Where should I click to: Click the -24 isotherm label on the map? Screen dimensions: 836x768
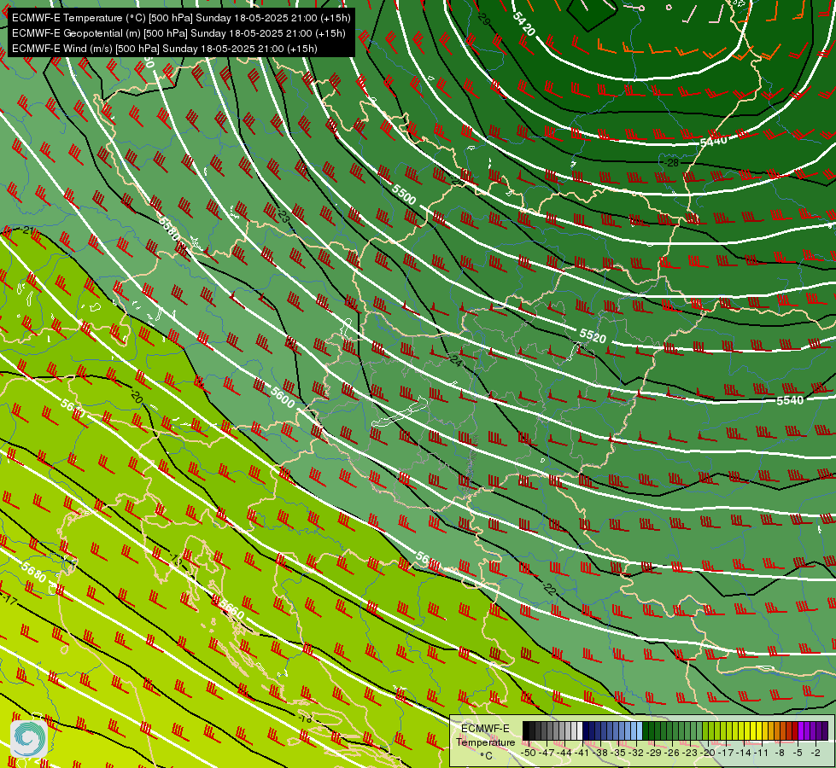click(455, 360)
